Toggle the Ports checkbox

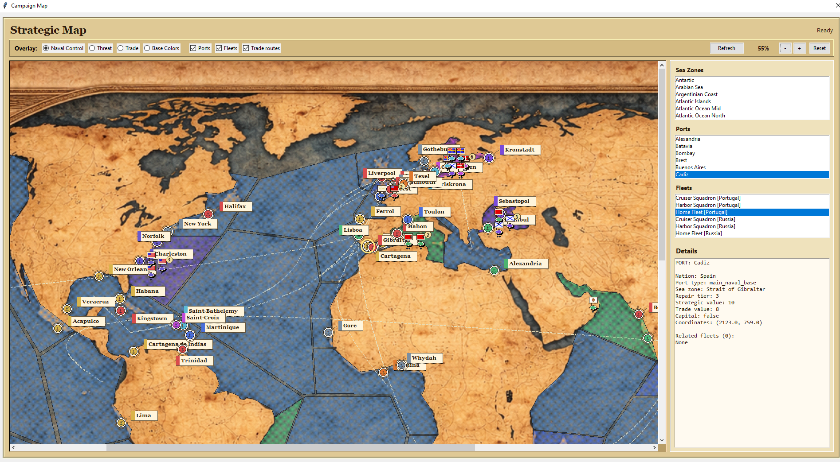(200, 48)
